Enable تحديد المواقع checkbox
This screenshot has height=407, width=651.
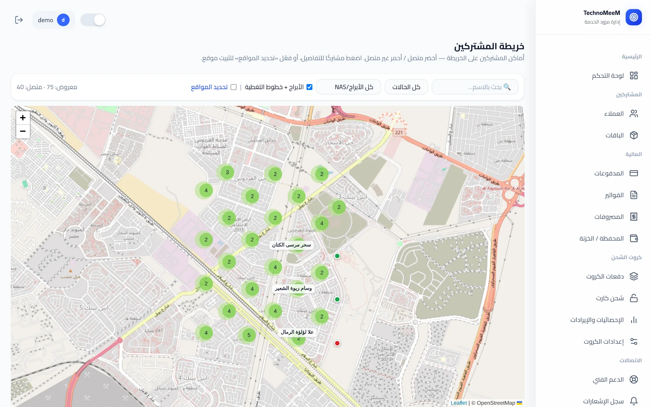234,87
